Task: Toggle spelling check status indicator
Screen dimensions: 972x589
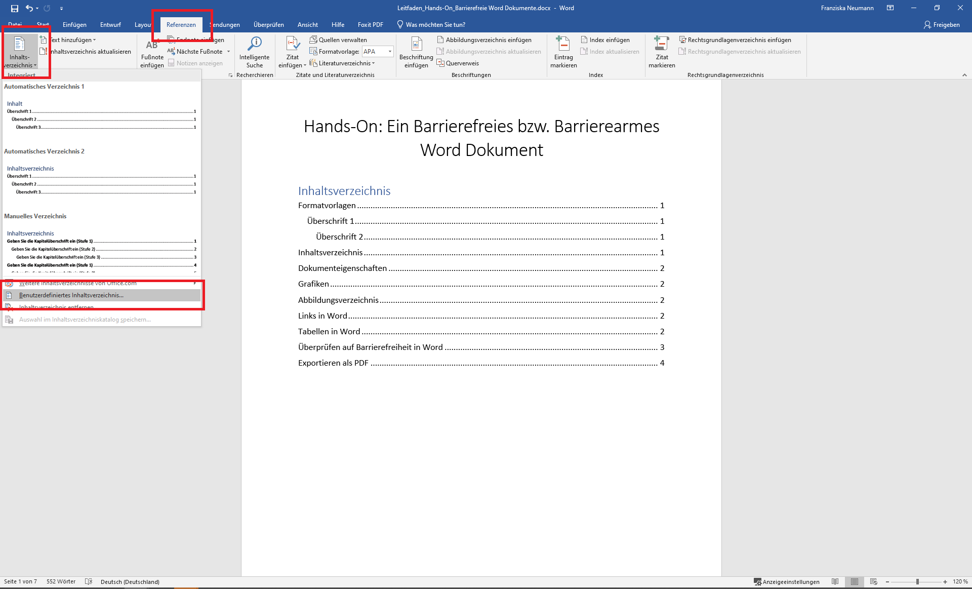Action: pos(89,581)
